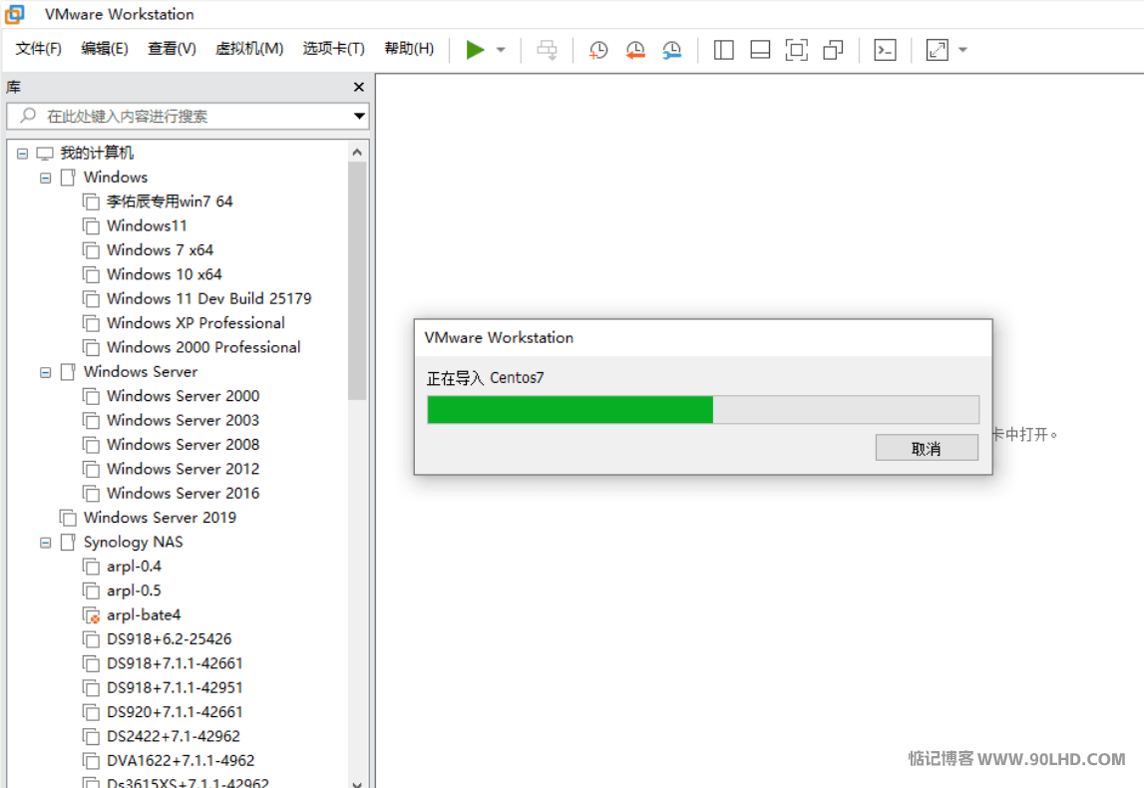The image size is (1144, 788).
Task: Select the arpl-0.4 virtual machine
Action: (x=134, y=567)
